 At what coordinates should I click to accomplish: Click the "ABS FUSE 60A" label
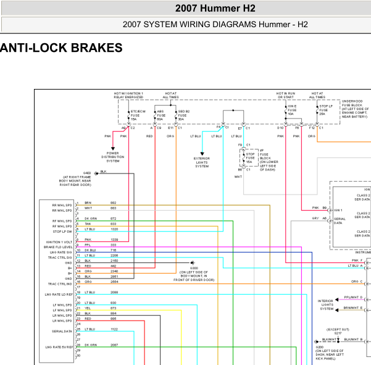pyautogui.click(x=161, y=115)
